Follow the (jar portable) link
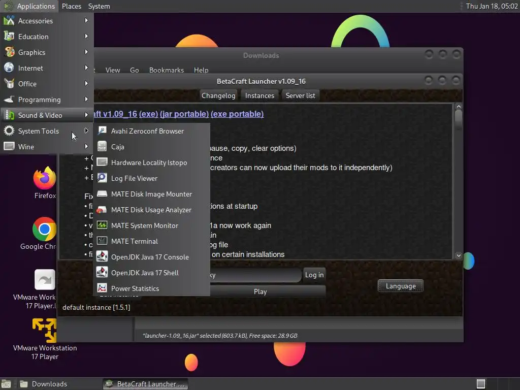The height and width of the screenshot is (390, 520). click(184, 114)
